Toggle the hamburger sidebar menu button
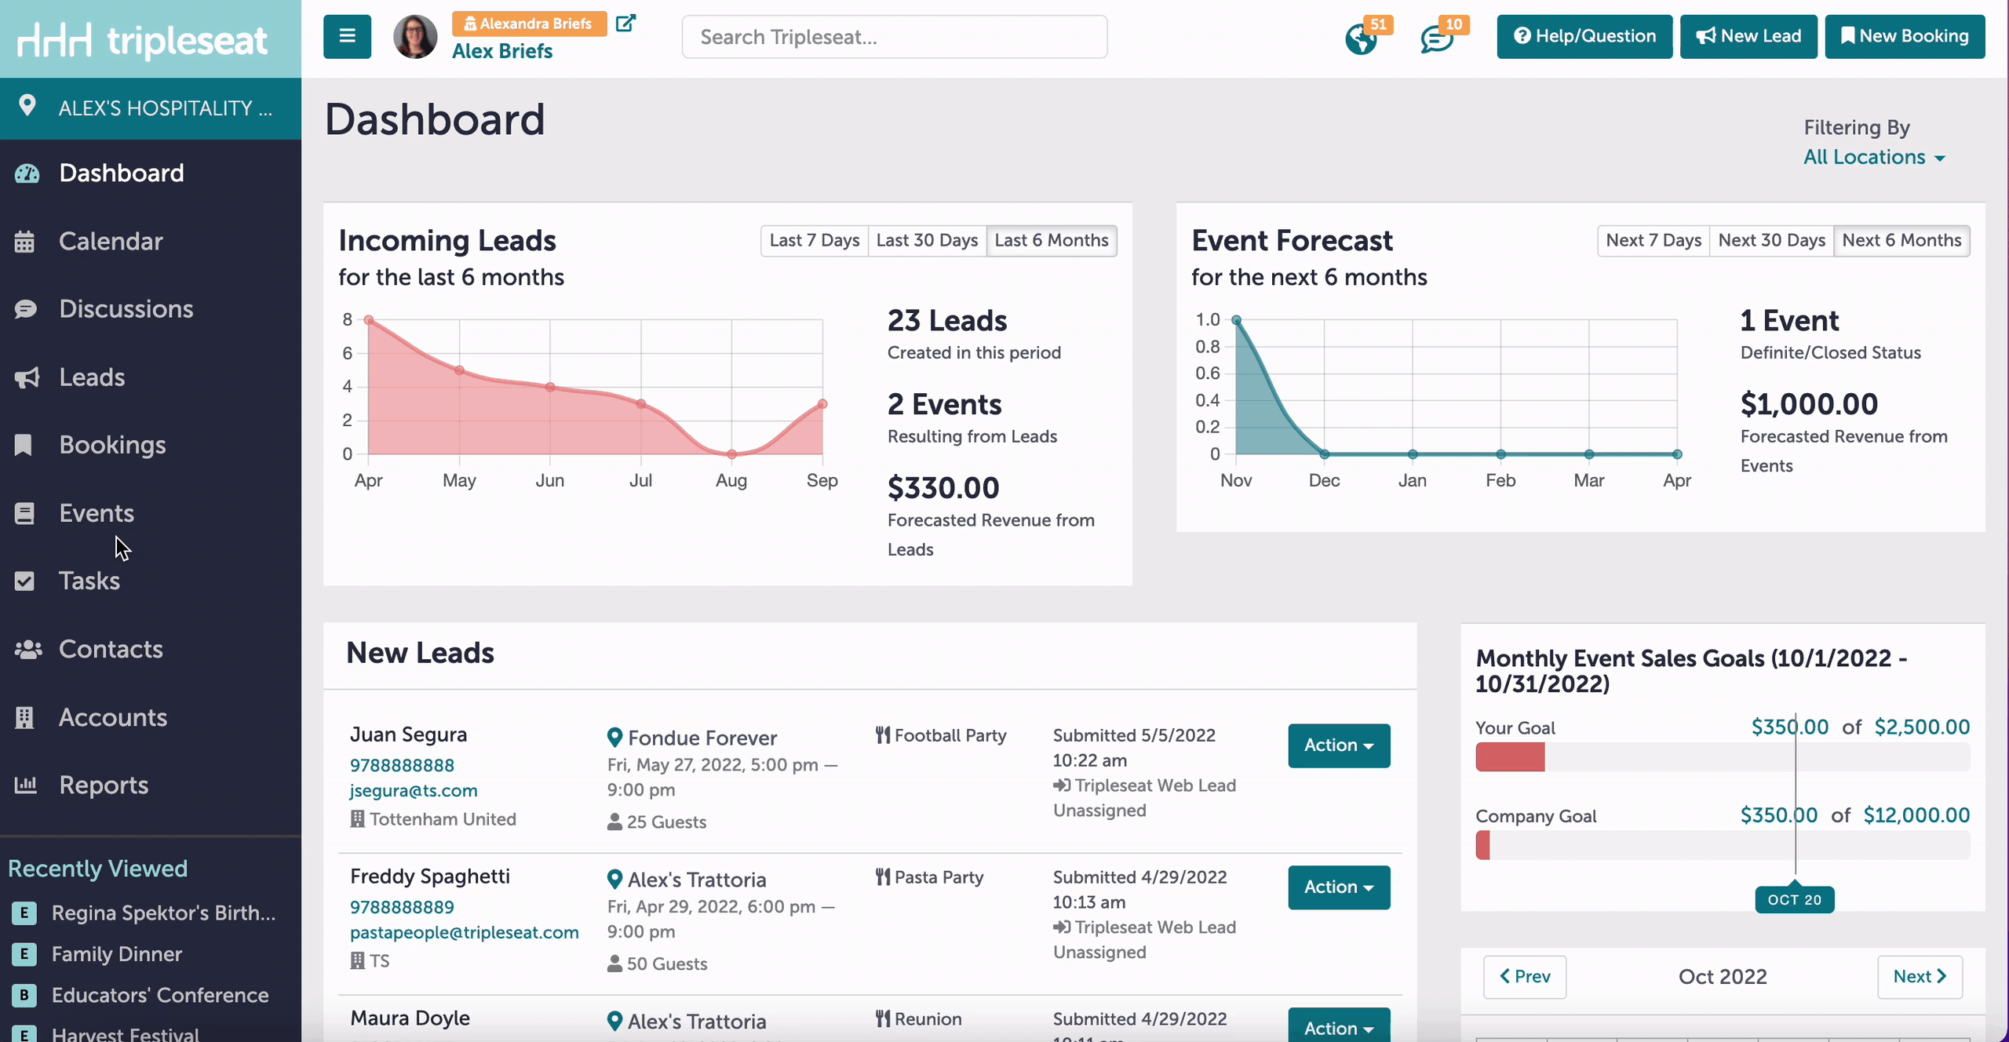The width and height of the screenshot is (2009, 1042). click(347, 36)
